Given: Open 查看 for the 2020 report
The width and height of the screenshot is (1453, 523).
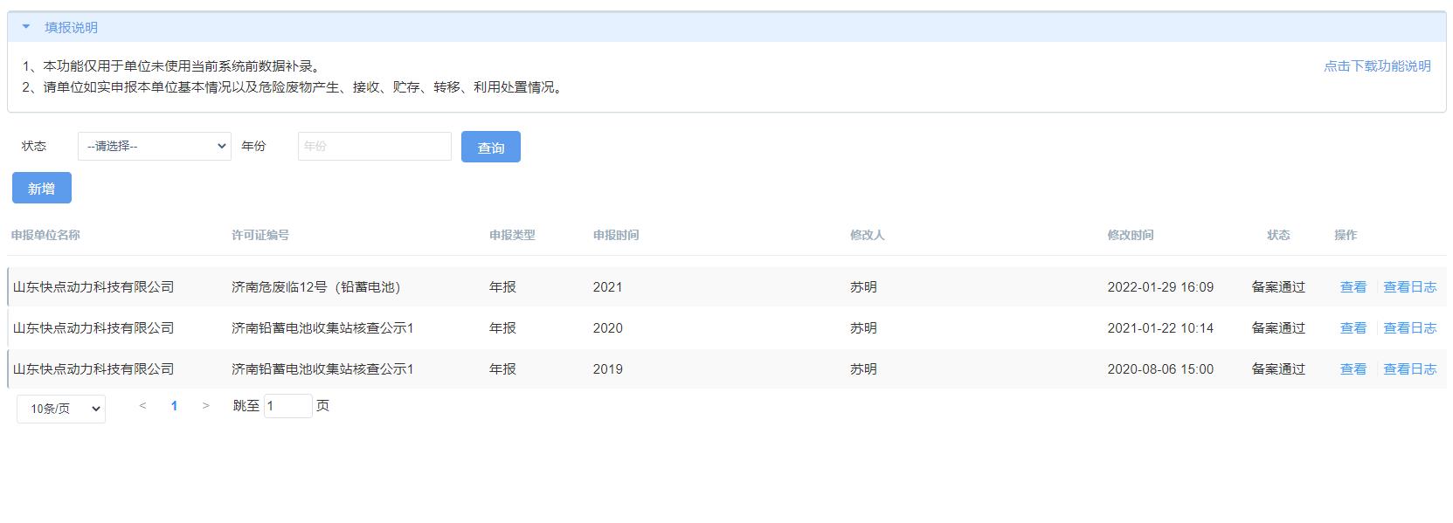Looking at the screenshot, I should (x=1353, y=328).
